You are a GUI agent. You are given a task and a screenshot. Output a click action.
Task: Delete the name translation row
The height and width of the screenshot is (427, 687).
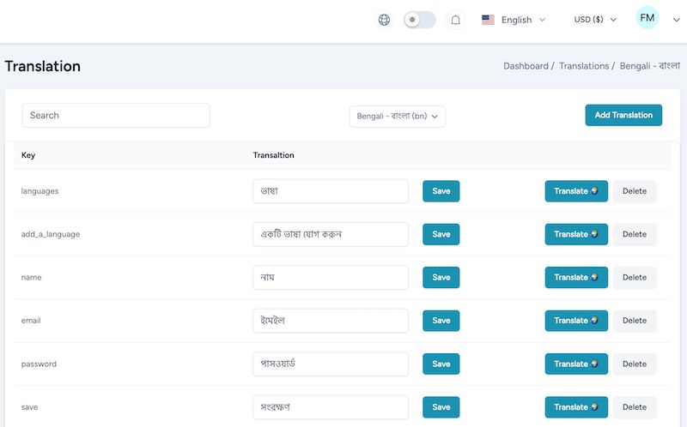pyautogui.click(x=634, y=277)
